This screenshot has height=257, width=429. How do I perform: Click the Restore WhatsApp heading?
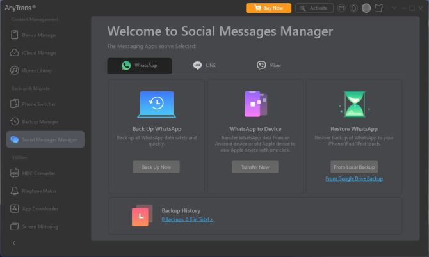pyautogui.click(x=354, y=129)
